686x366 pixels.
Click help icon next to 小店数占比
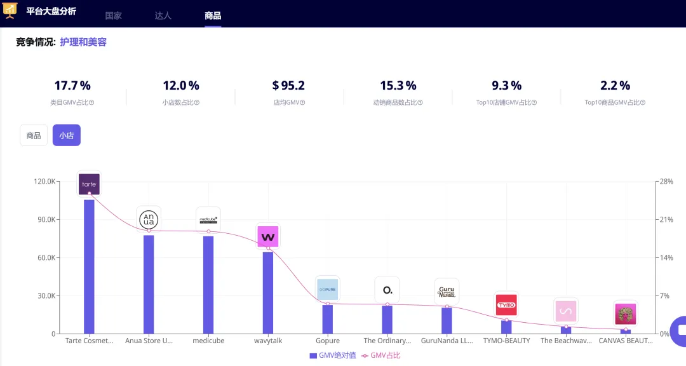(x=197, y=102)
